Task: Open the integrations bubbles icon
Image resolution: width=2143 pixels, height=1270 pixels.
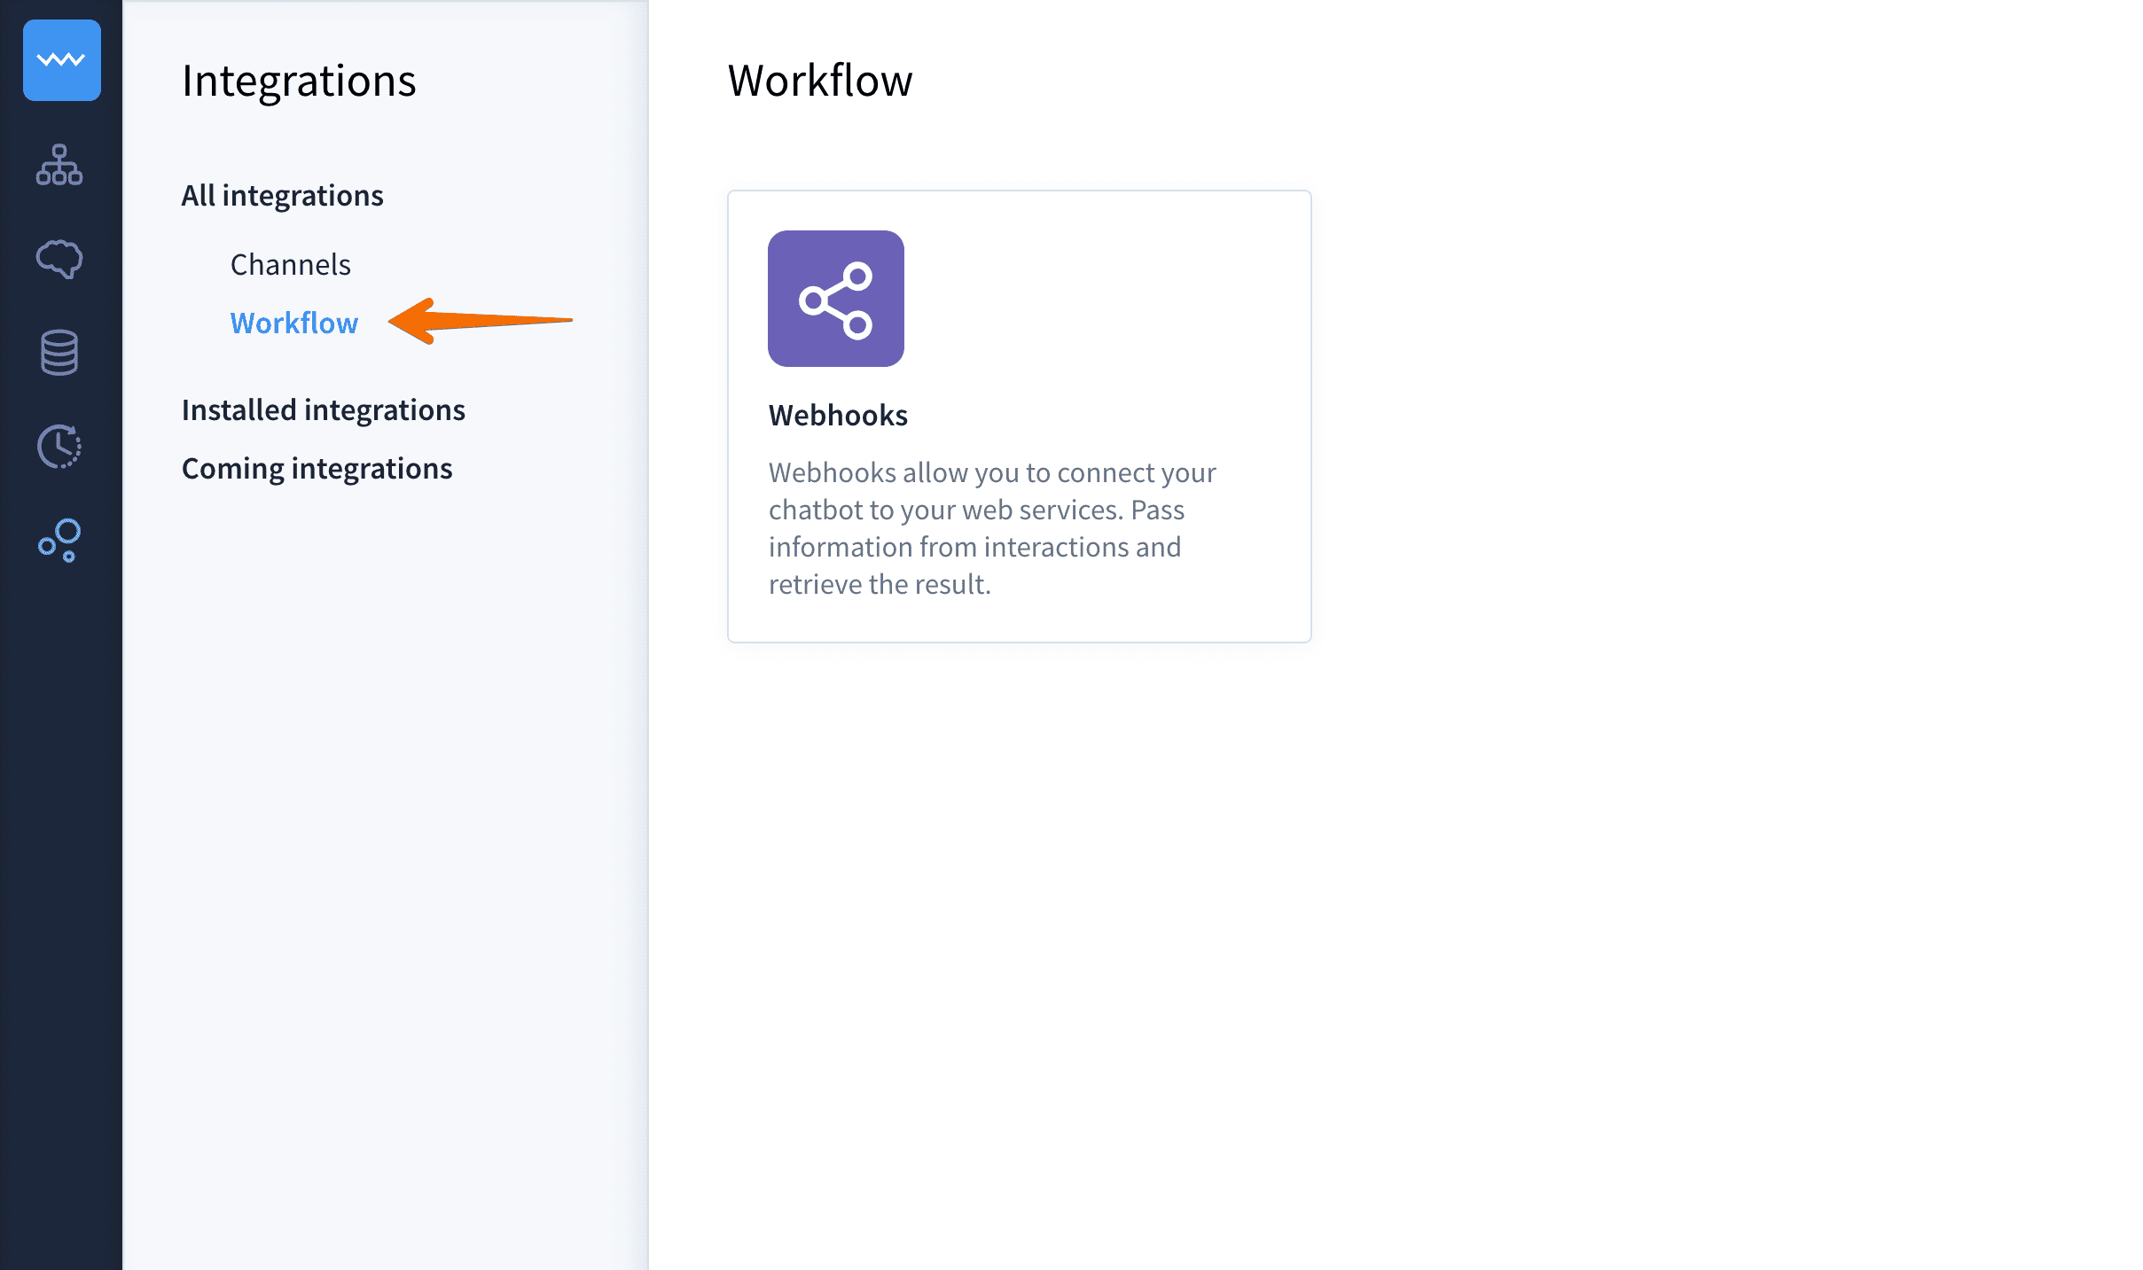Action: [x=59, y=541]
